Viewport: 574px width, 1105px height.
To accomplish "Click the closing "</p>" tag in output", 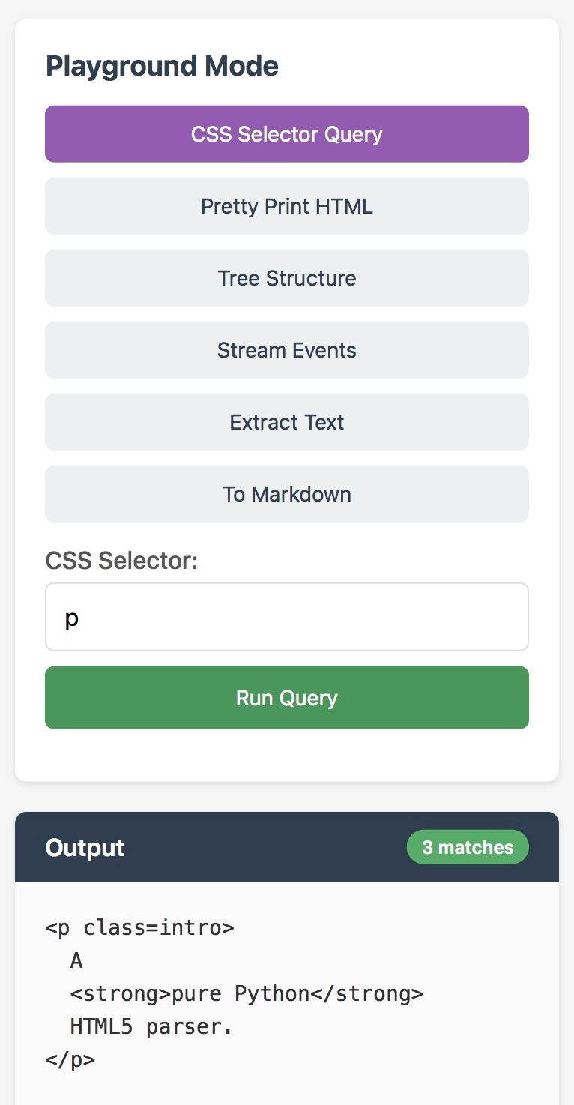I will [x=70, y=1059].
